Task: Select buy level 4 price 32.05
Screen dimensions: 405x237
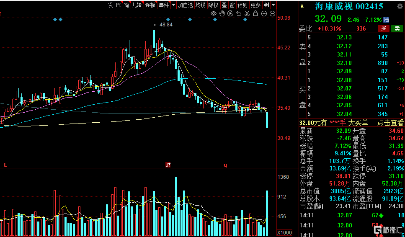Action: (344, 106)
